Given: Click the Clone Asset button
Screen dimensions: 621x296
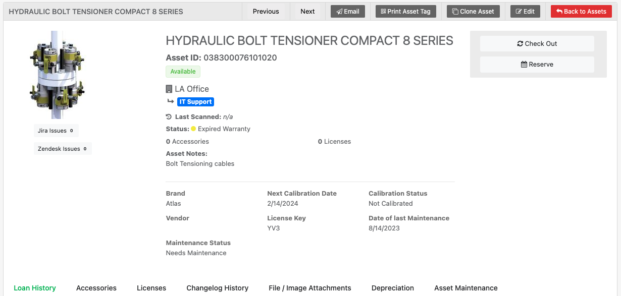Looking at the screenshot, I should pos(473,11).
